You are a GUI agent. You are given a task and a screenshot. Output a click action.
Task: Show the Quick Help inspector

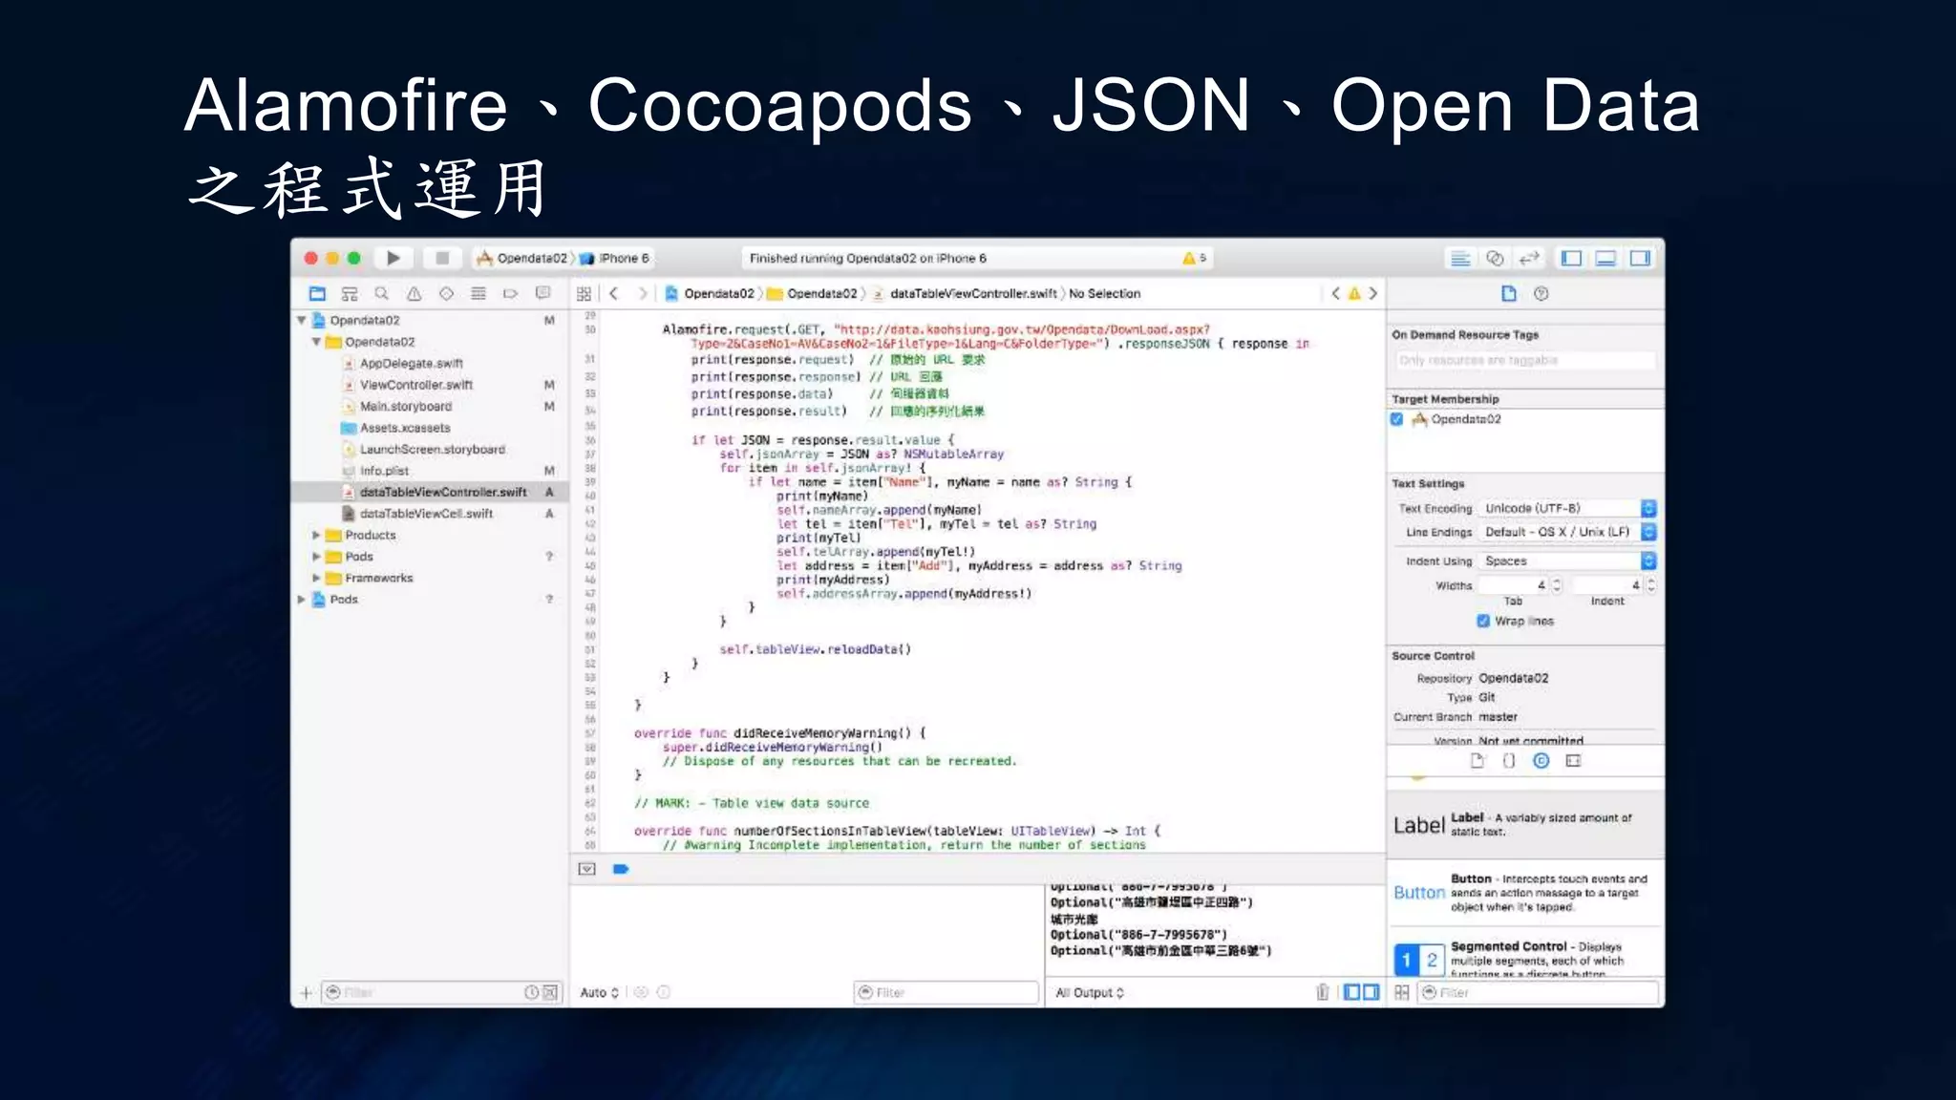1541,293
